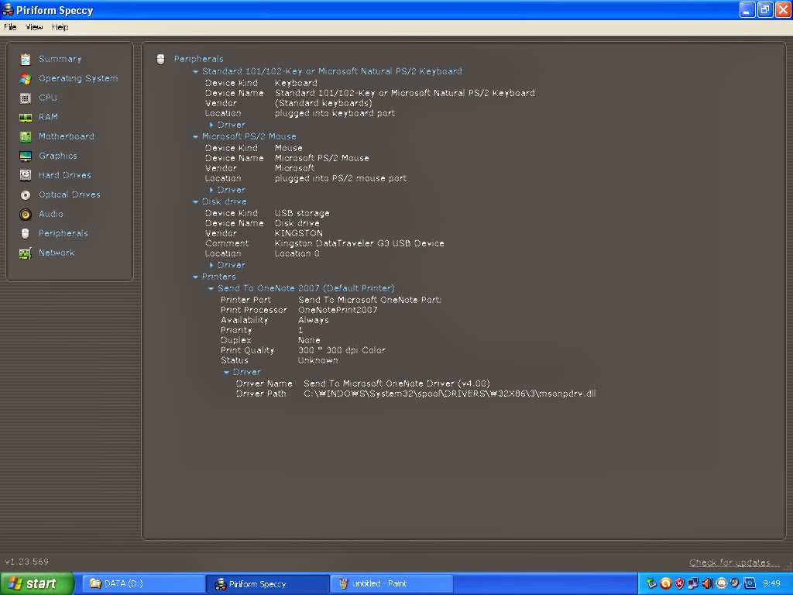Click the Check for updates link

pyautogui.click(x=734, y=562)
